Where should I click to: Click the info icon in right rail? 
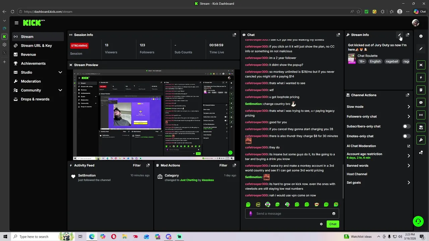[421, 36]
